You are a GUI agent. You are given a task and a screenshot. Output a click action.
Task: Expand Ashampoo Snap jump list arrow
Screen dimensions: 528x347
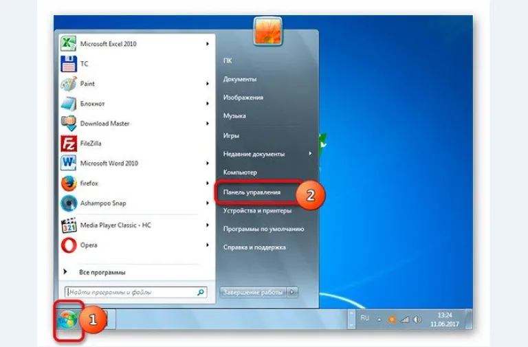tap(208, 203)
